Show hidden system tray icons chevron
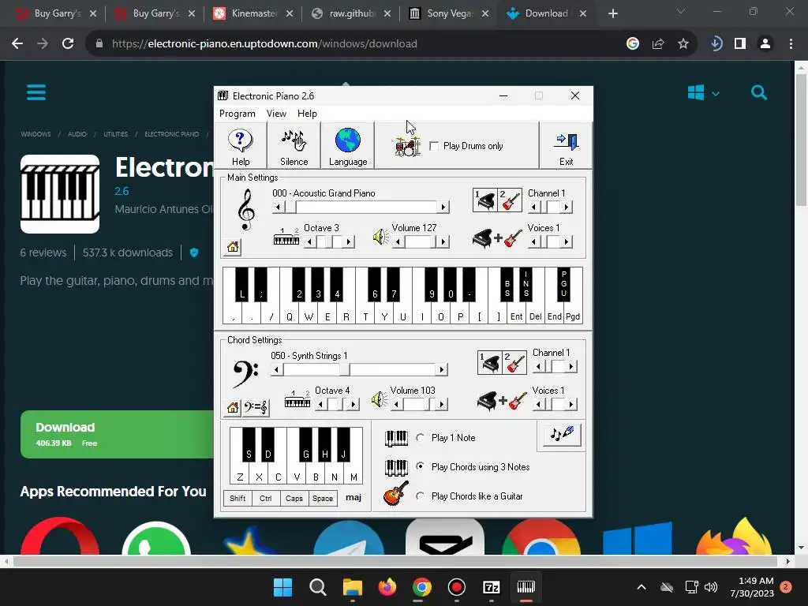The height and width of the screenshot is (606, 808). point(641,587)
